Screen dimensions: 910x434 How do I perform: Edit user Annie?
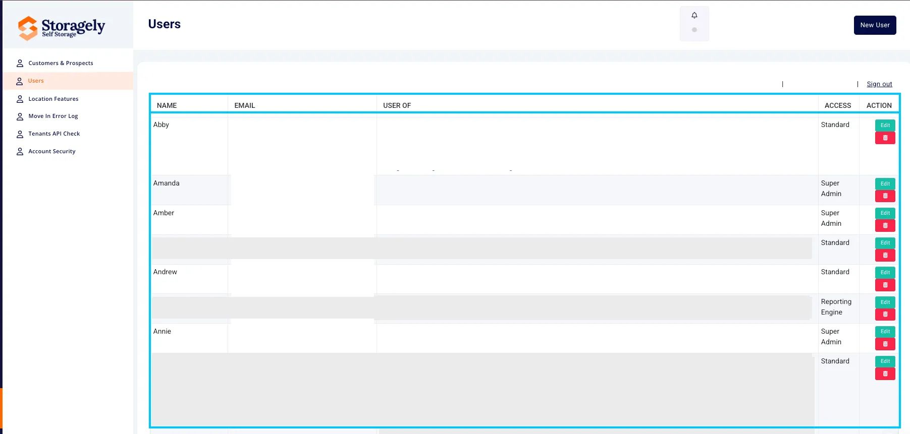pos(885,332)
